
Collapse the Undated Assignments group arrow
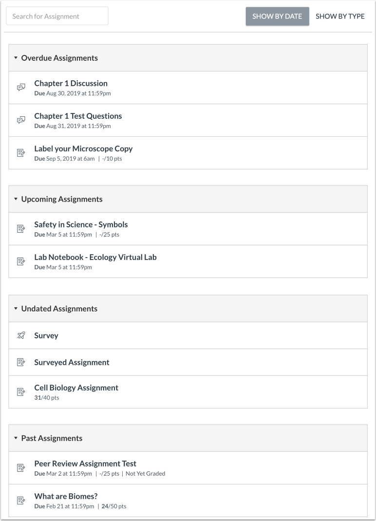[16, 309]
